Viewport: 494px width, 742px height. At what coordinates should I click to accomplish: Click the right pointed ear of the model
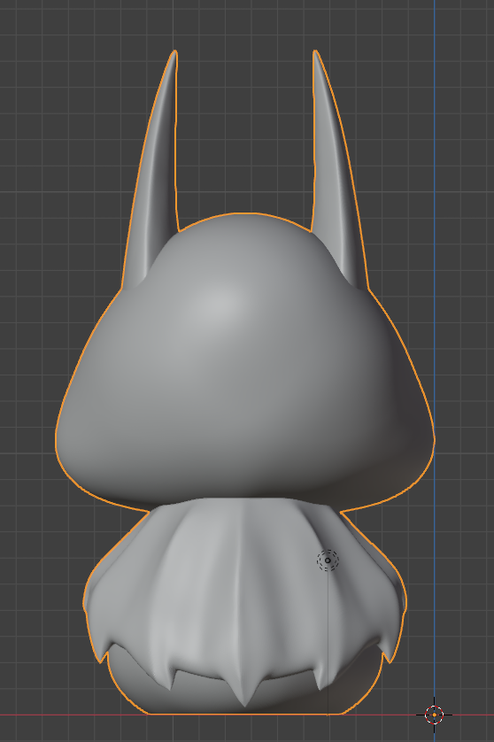[337, 170]
